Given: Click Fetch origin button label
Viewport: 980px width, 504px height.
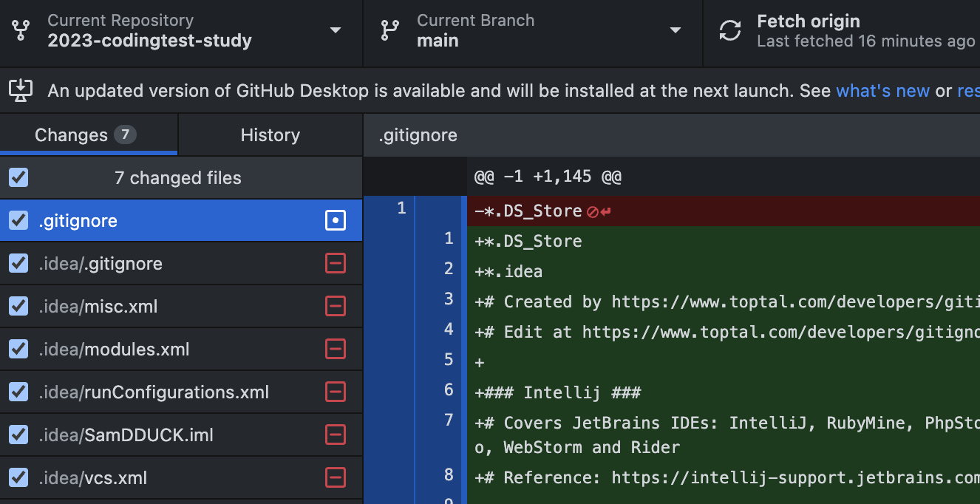Looking at the screenshot, I should tap(809, 21).
